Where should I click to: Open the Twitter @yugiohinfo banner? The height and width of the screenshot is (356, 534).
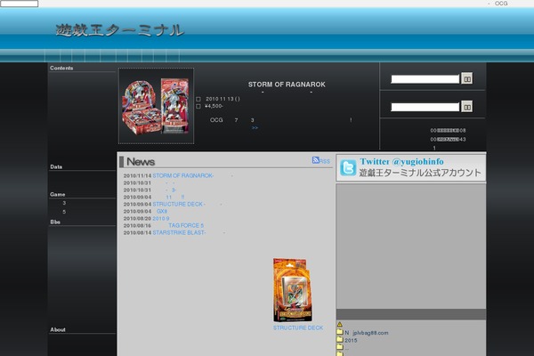(x=411, y=167)
